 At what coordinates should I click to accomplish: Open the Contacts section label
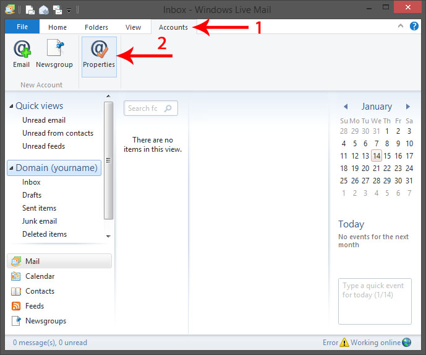click(40, 291)
